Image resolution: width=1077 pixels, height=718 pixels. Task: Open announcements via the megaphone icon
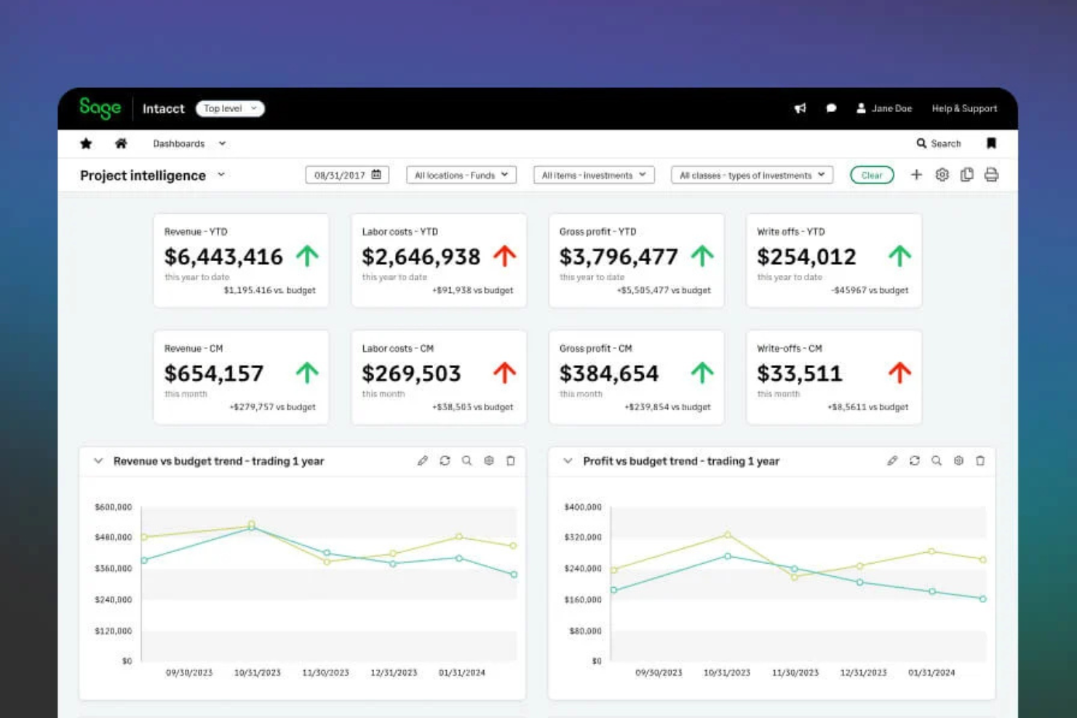tap(800, 108)
